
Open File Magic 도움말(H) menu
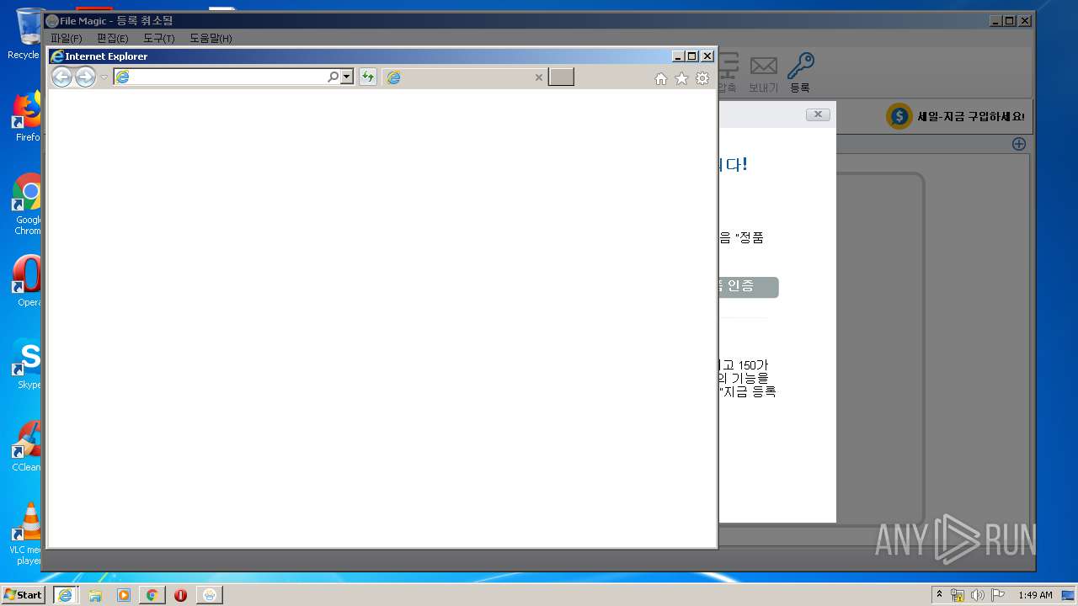(211, 39)
